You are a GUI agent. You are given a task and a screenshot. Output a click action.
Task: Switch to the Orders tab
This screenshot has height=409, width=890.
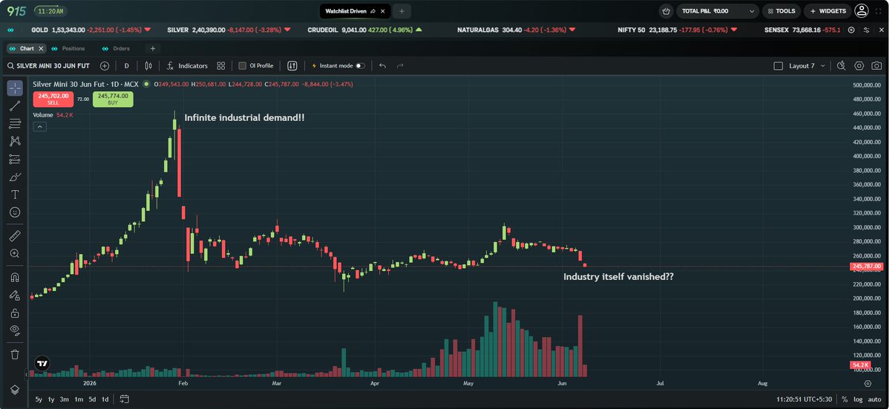[x=115, y=49]
